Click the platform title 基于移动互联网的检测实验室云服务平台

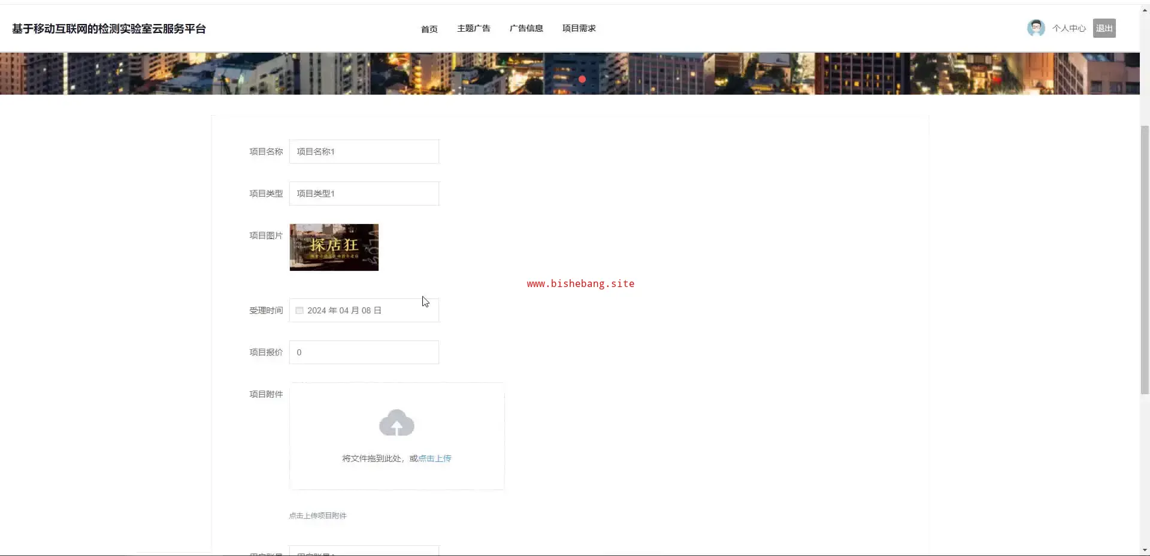click(109, 29)
